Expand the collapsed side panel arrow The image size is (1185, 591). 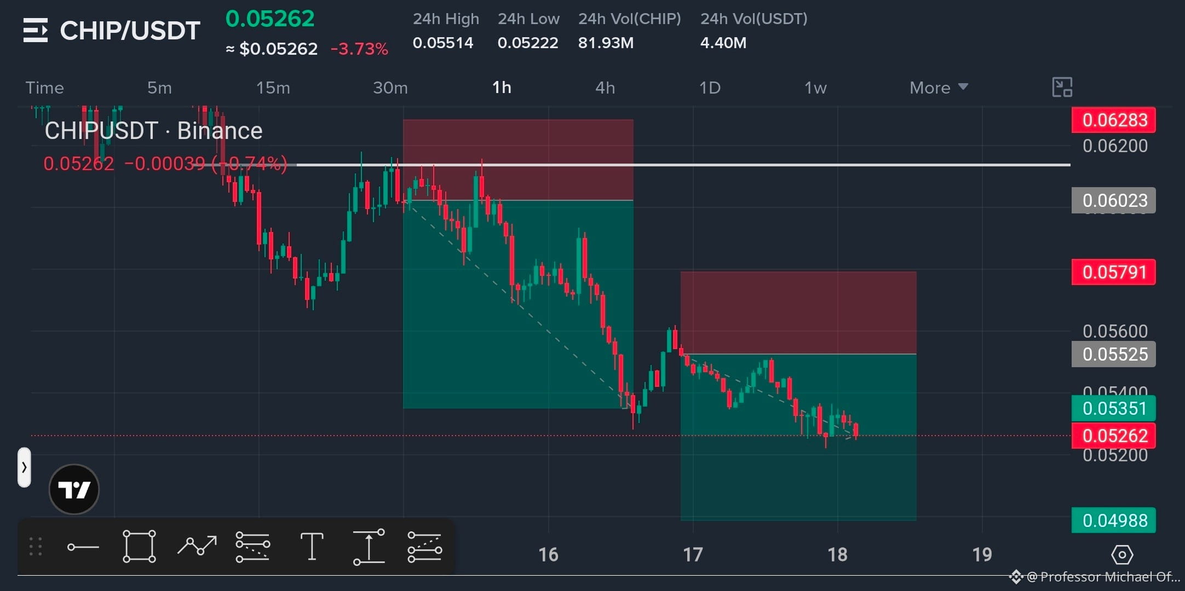24,467
